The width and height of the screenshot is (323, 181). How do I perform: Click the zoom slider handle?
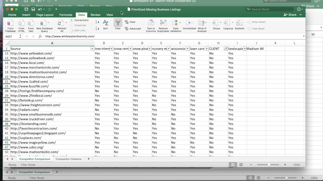click(269, 165)
